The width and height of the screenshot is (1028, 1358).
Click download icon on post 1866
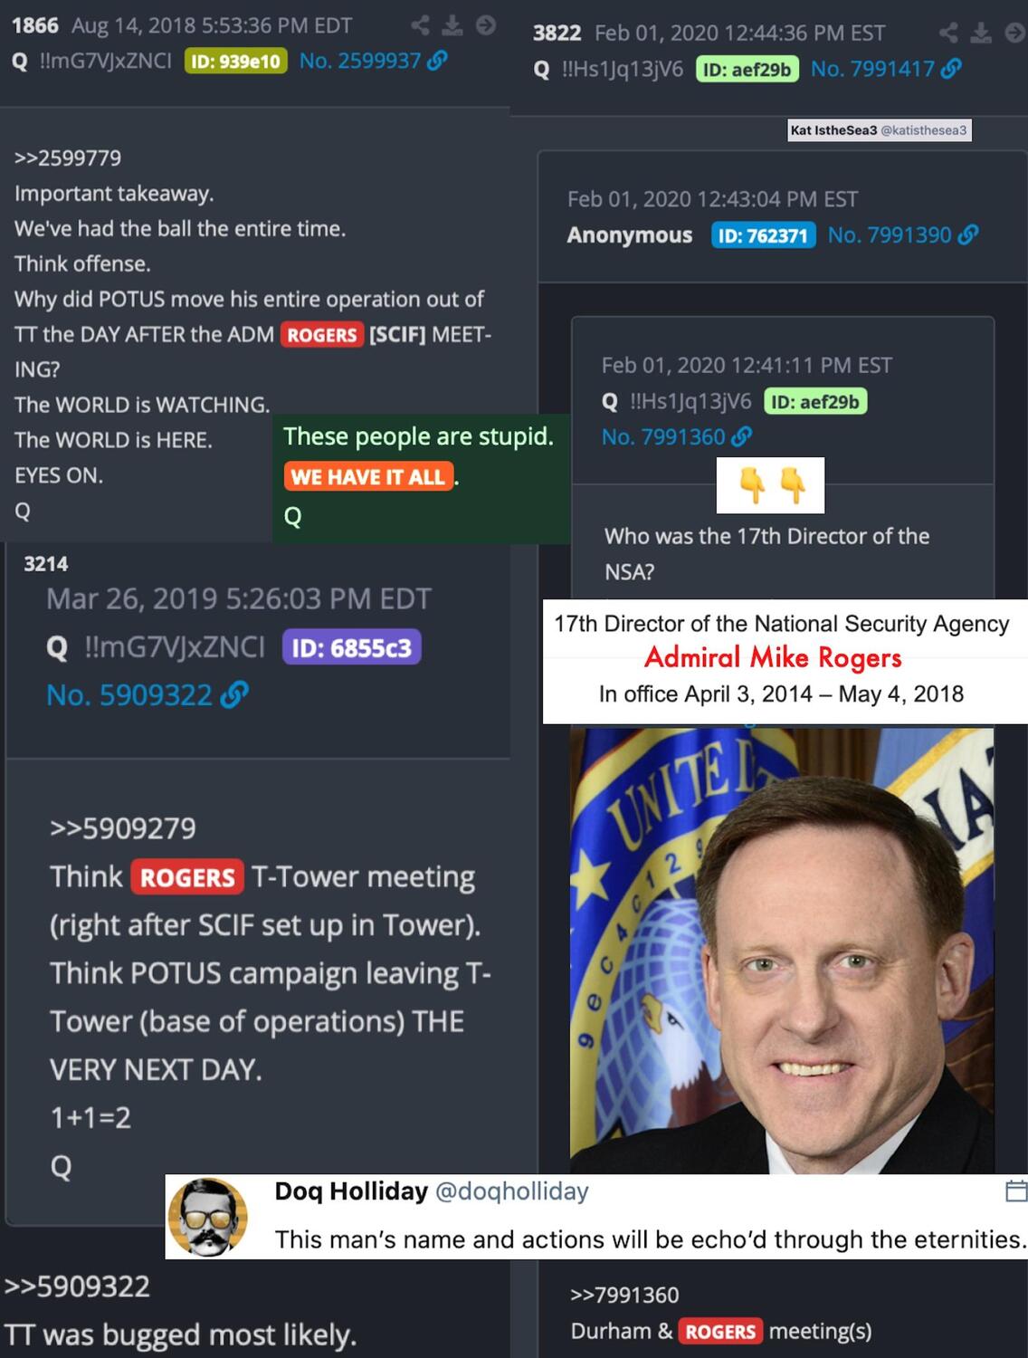point(452,25)
